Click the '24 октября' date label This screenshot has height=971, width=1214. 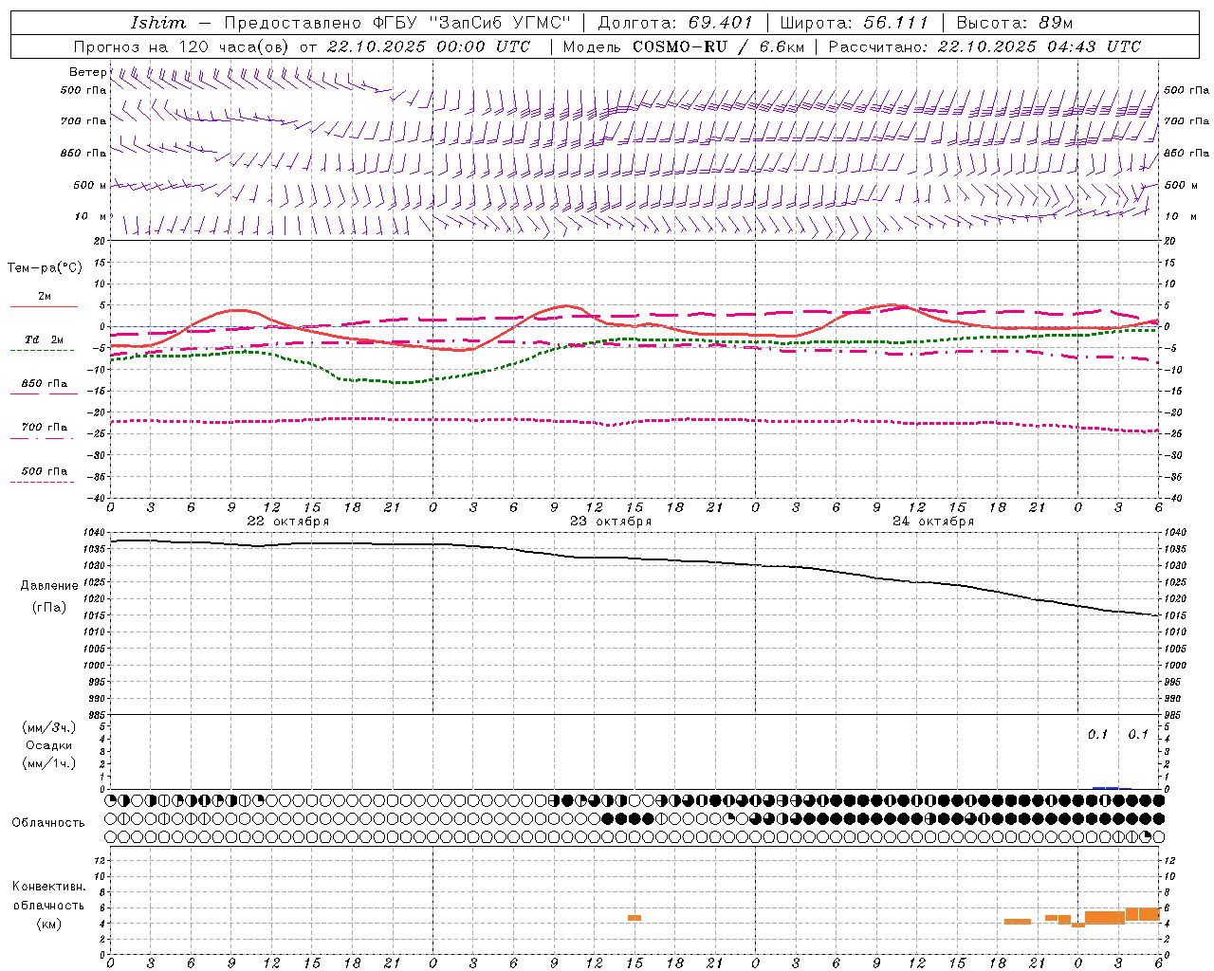pyautogui.click(x=933, y=522)
